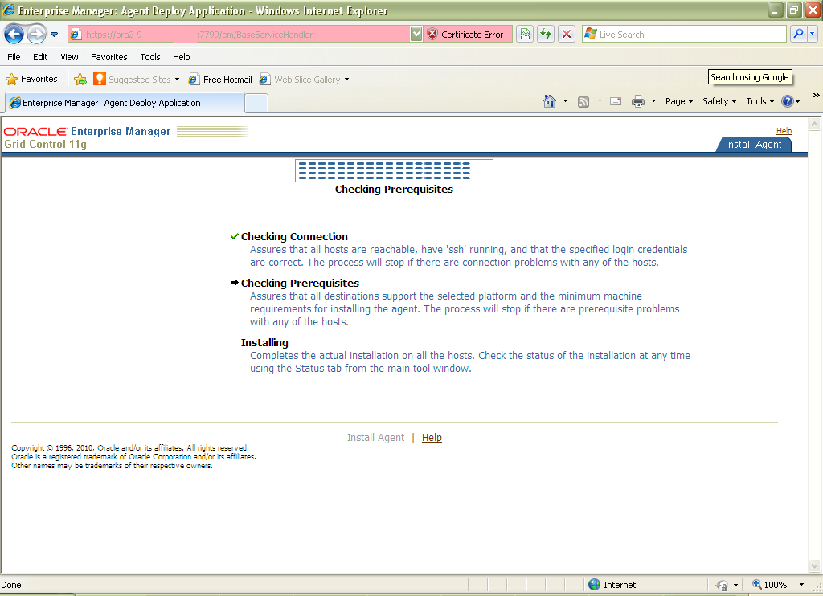This screenshot has height=596, width=823.
Task: Change zoom level at 100% button
Action: (x=769, y=585)
